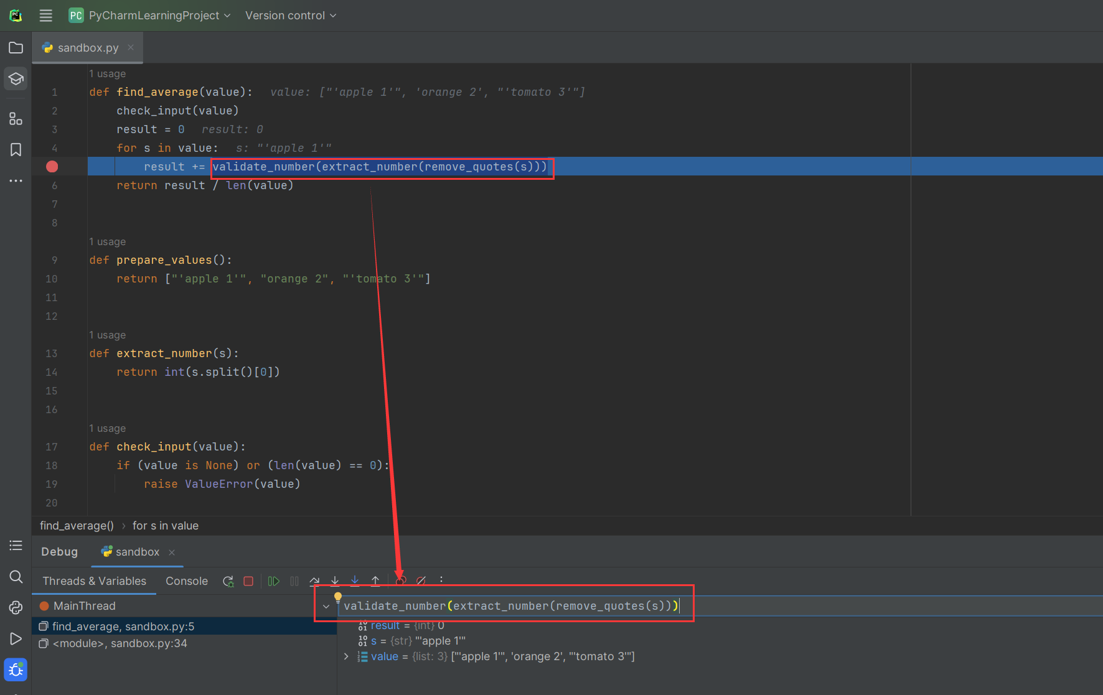Open the Bookmarks tool window
The image size is (1103, 695).
point(16,150)
